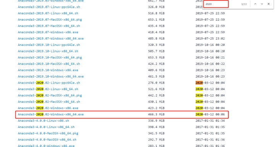Screen dimensions: 275x147
Task: Open Anaconda3-2019.10-Windows-x86.exe link
Action: point(48,70)
